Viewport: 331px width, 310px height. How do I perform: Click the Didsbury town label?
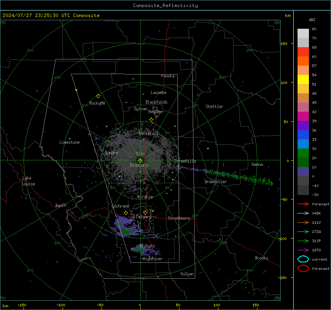coord(139,165)
